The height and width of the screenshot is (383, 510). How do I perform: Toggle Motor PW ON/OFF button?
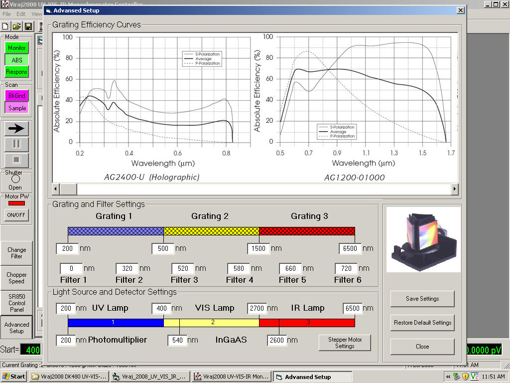pyautogui.click(x=16, y=215)
